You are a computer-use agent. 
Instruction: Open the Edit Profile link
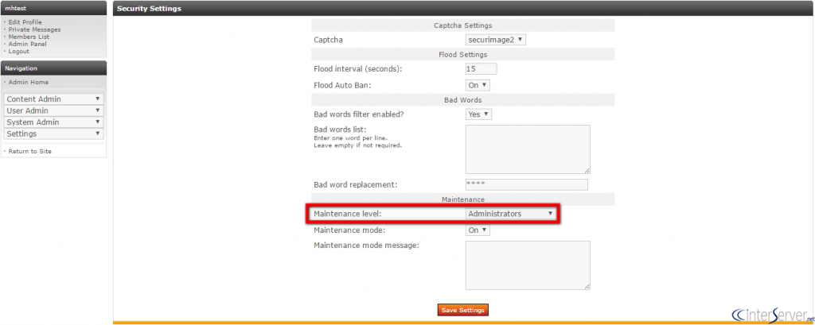[25, 22]
